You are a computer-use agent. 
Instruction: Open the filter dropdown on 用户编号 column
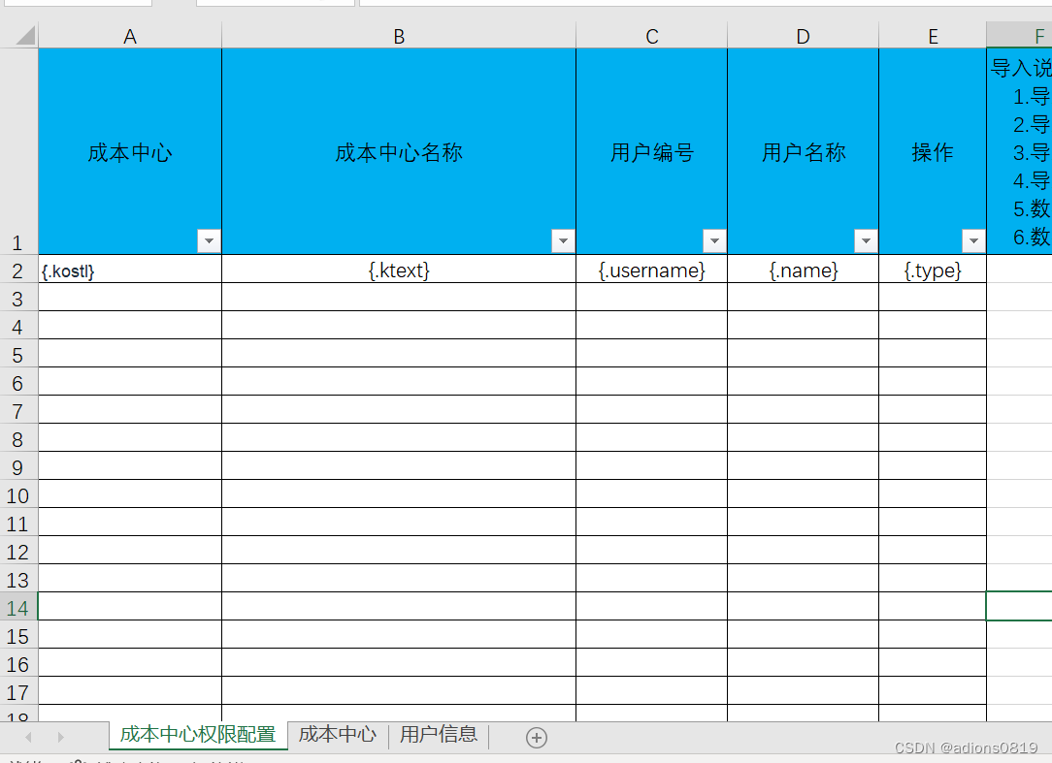714,240
